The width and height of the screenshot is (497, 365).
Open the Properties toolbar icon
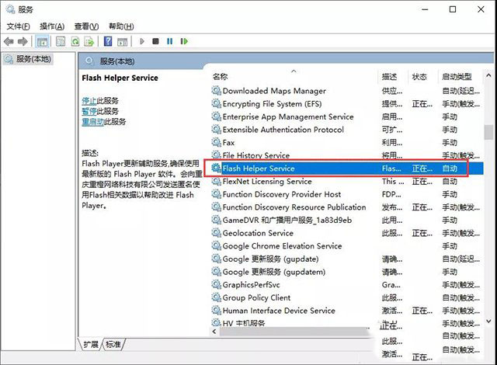[x=61, y=41]
